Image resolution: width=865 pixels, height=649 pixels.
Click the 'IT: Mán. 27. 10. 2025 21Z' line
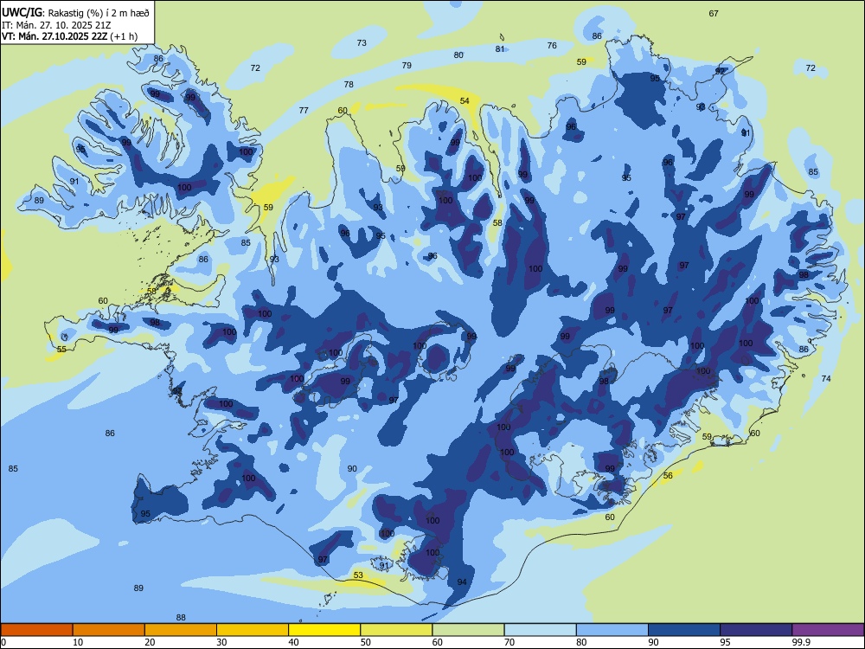pos(57,25)
